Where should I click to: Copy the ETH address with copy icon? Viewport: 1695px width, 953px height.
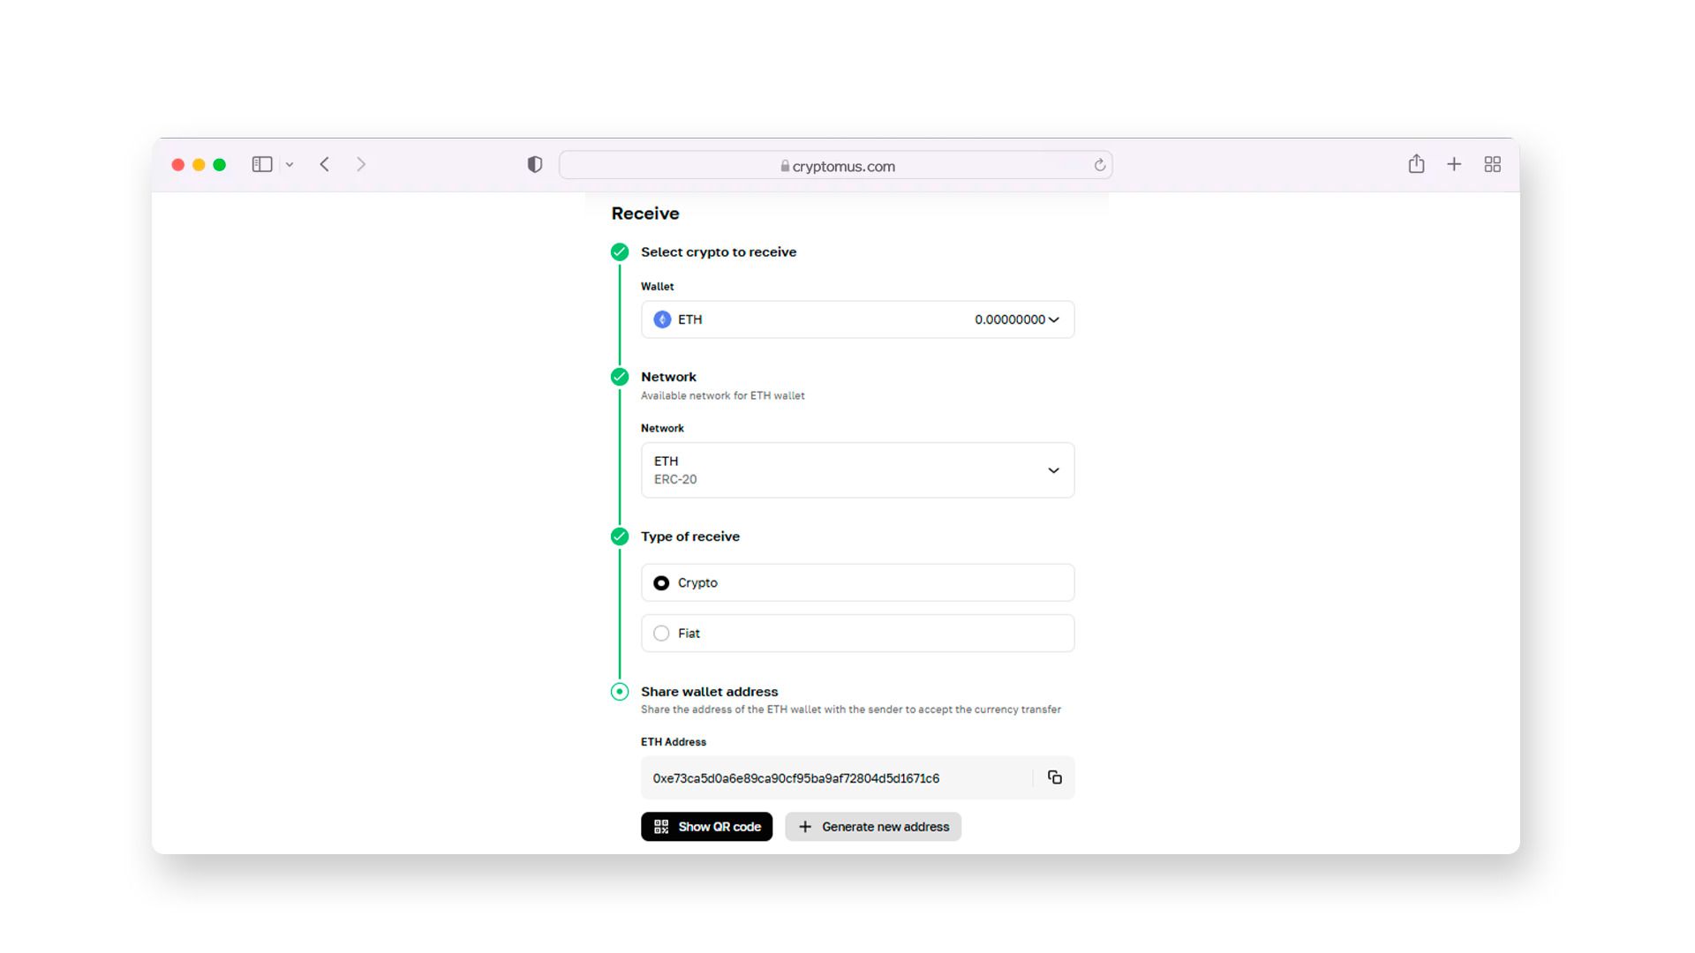point(1054,777)
